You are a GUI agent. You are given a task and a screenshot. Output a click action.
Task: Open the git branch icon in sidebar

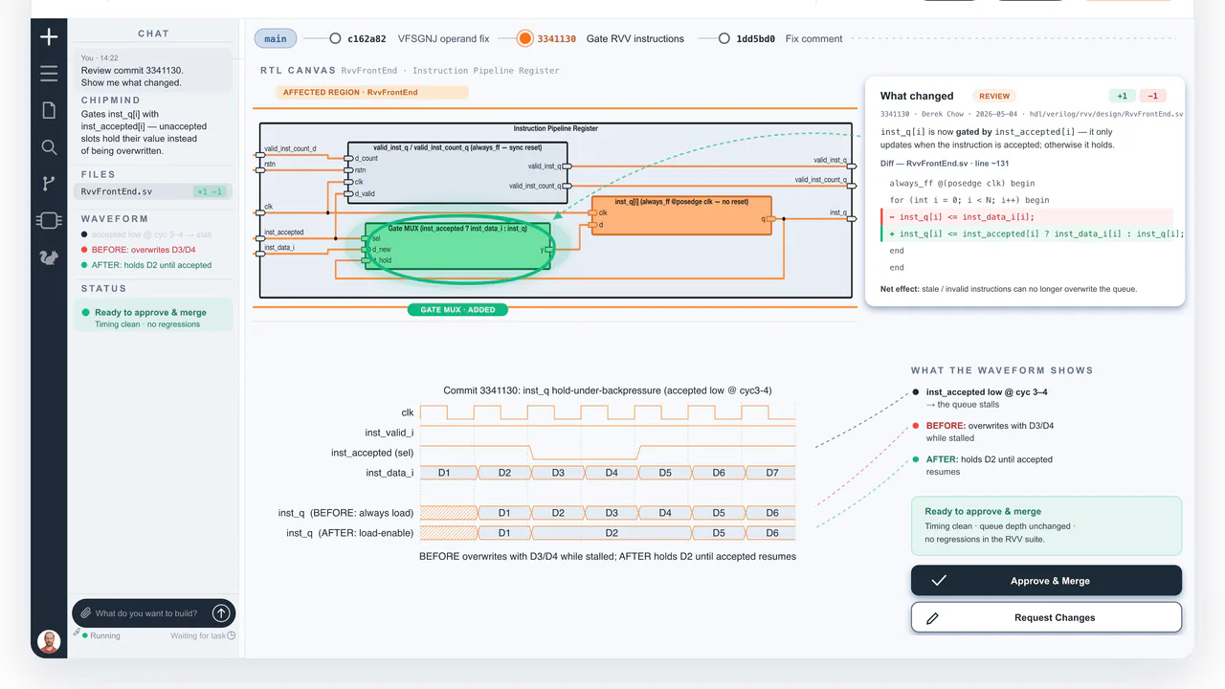(x=49, y=184)
